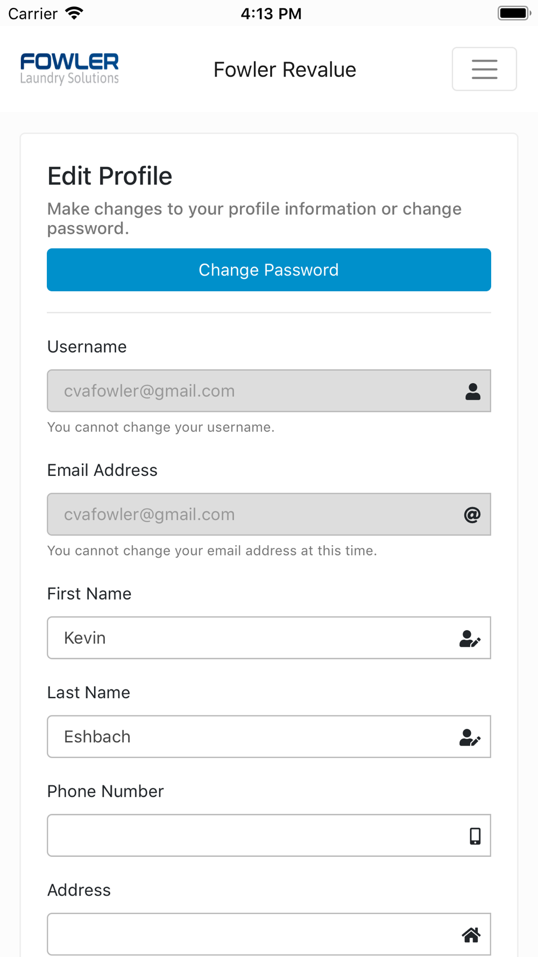Select the Fowler Revalue header title
The height and width of the screenshot is (957, 538).
[x=285, y=69]
